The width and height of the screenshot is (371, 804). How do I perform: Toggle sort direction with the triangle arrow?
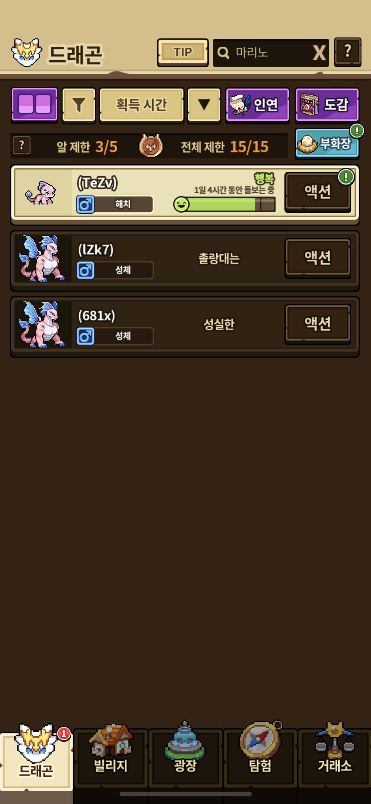tap(204, 105)
